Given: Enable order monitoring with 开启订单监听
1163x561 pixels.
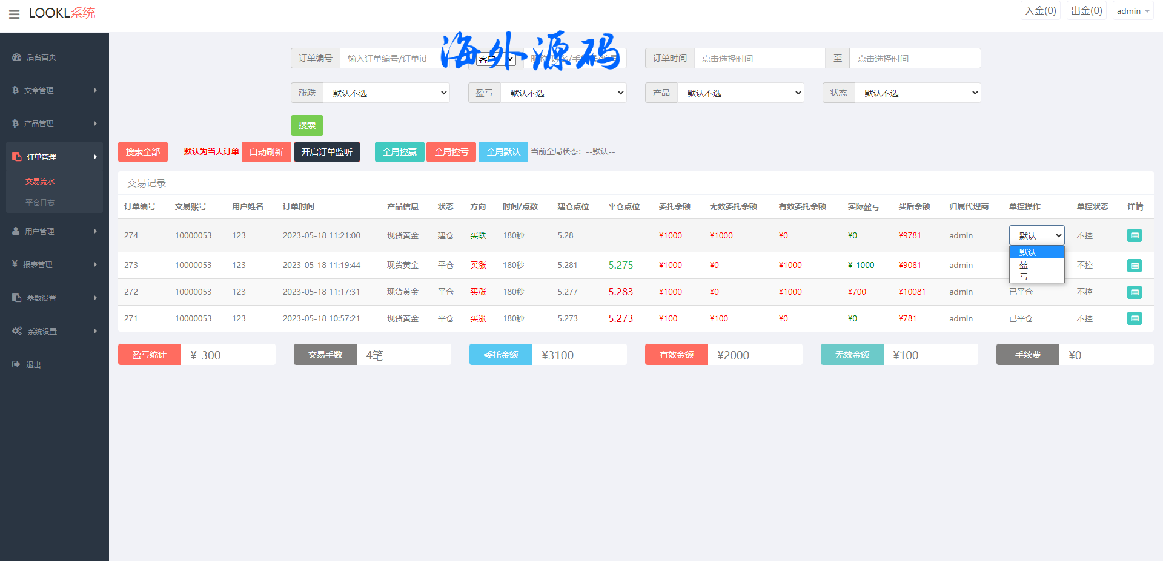Looking at the screenshot, I should click(326, 152).
